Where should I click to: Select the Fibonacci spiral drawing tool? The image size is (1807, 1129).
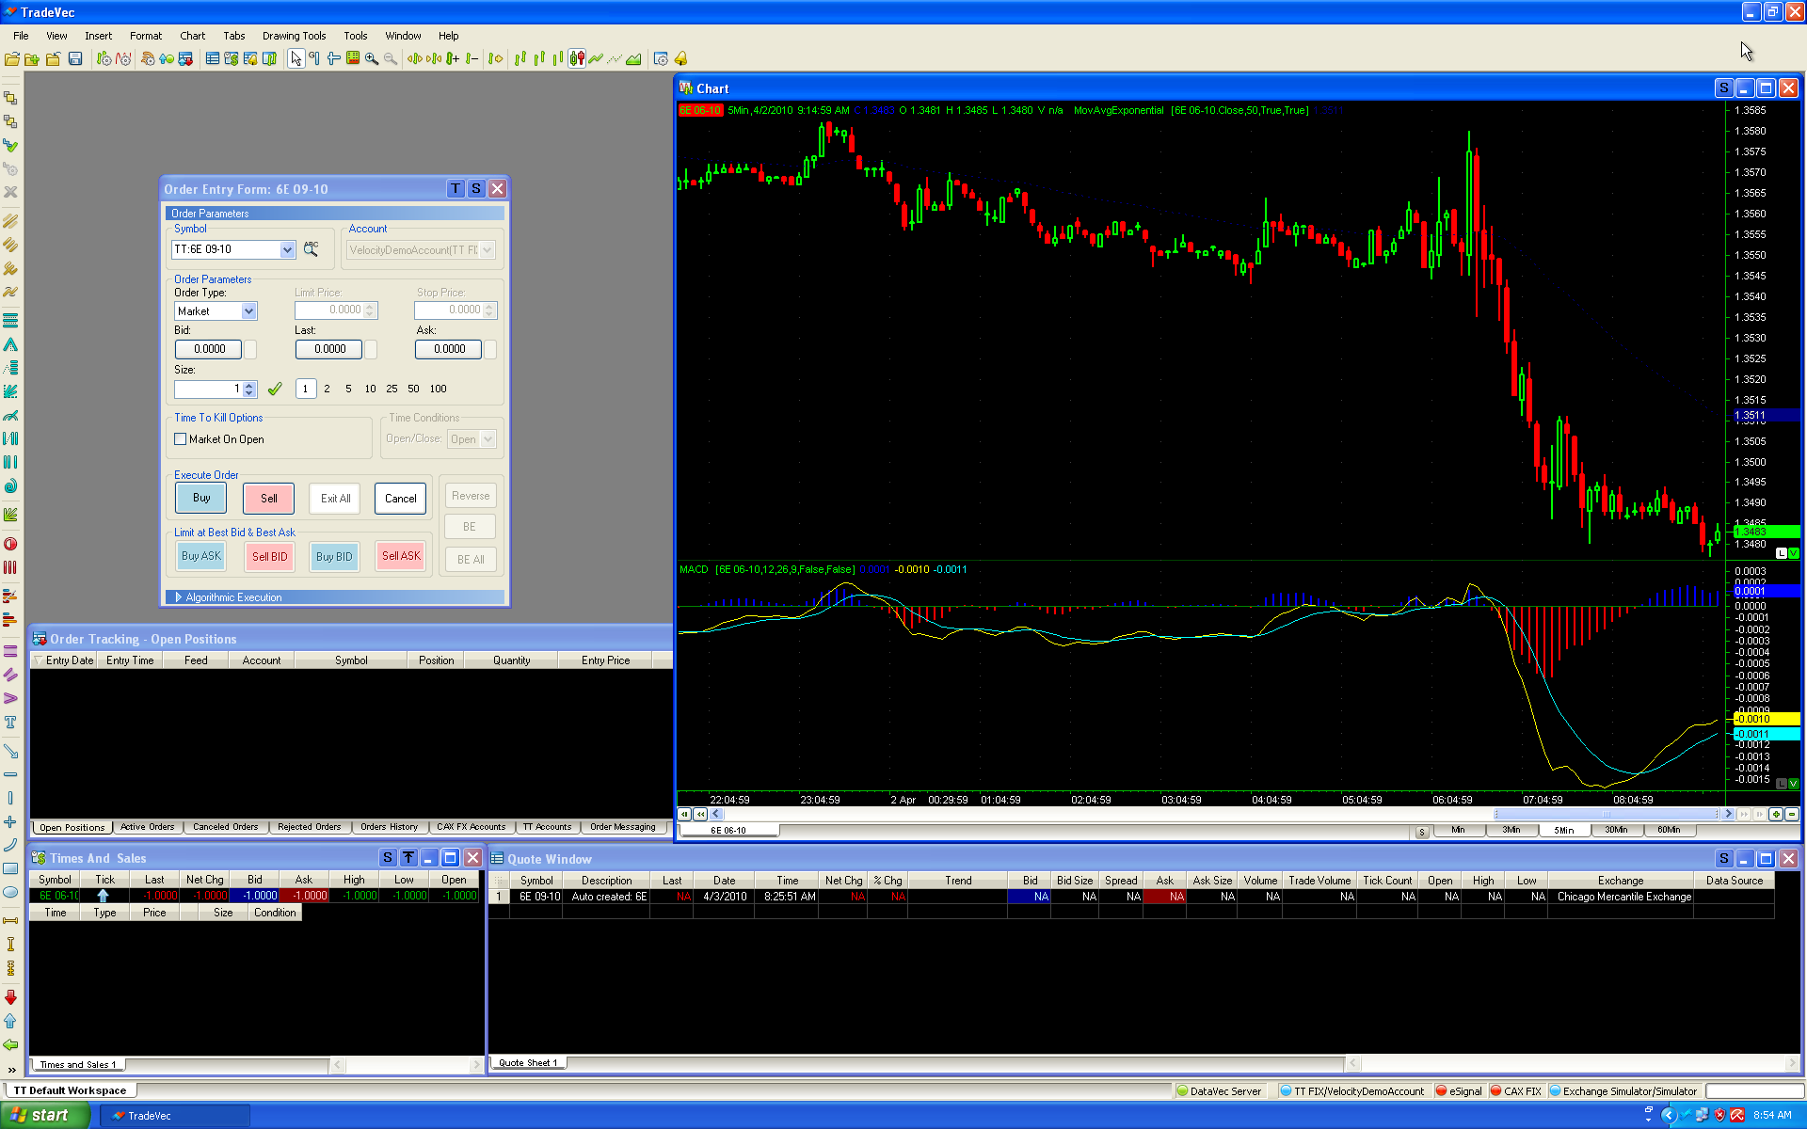[x=10, y=485]
